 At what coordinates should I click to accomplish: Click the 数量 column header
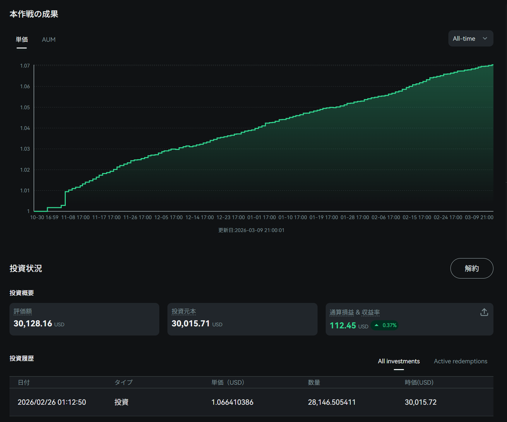[x=314, y=382]
